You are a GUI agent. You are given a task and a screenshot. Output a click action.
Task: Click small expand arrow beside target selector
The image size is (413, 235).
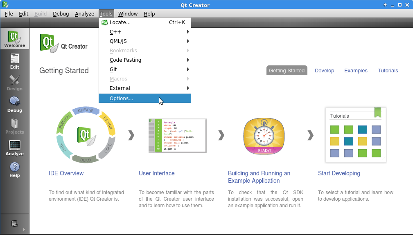(x=24, y=229)
